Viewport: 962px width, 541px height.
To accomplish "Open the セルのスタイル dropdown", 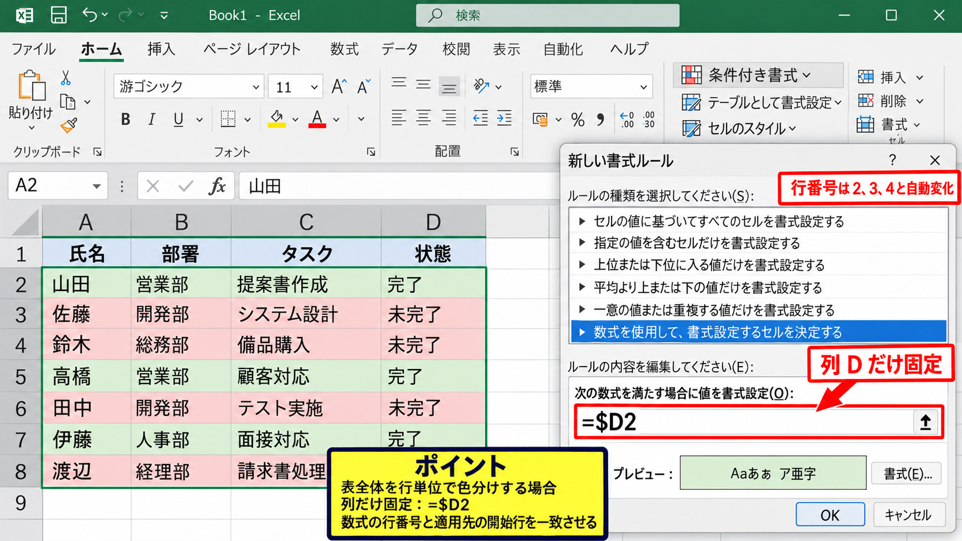I will tap(740, 128).
